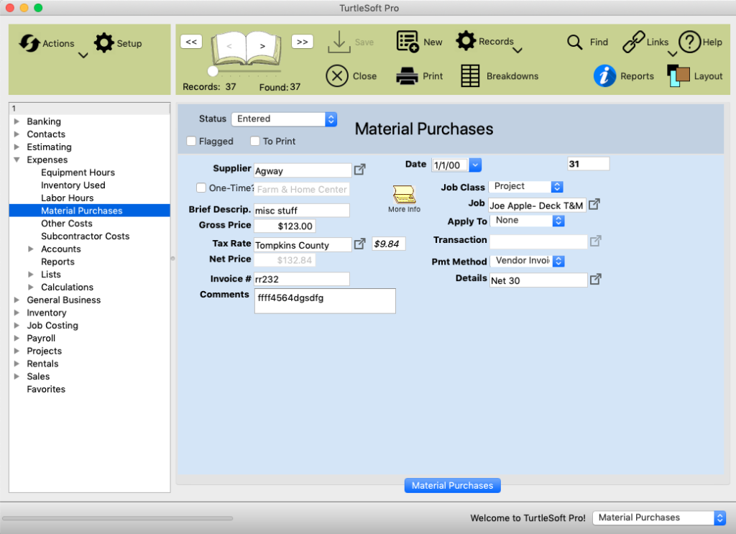Open the Transaction link icon
Image resolution: width=736 pixels, height=534 pixels.
(596, 241)
